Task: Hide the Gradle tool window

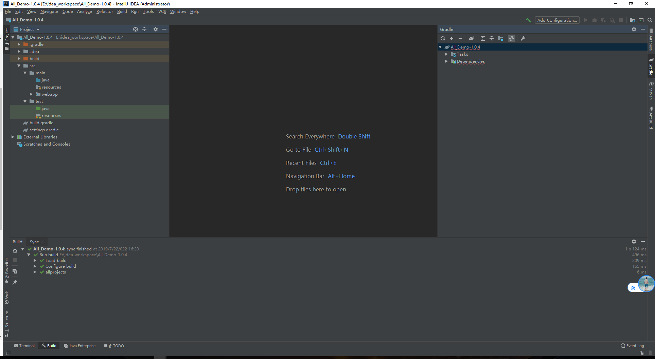Action: pos(643,29)
